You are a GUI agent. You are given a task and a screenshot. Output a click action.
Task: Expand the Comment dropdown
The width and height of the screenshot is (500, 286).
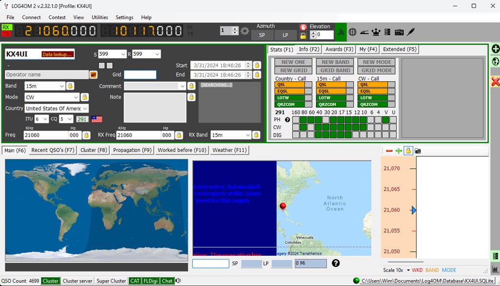point(183,86)
